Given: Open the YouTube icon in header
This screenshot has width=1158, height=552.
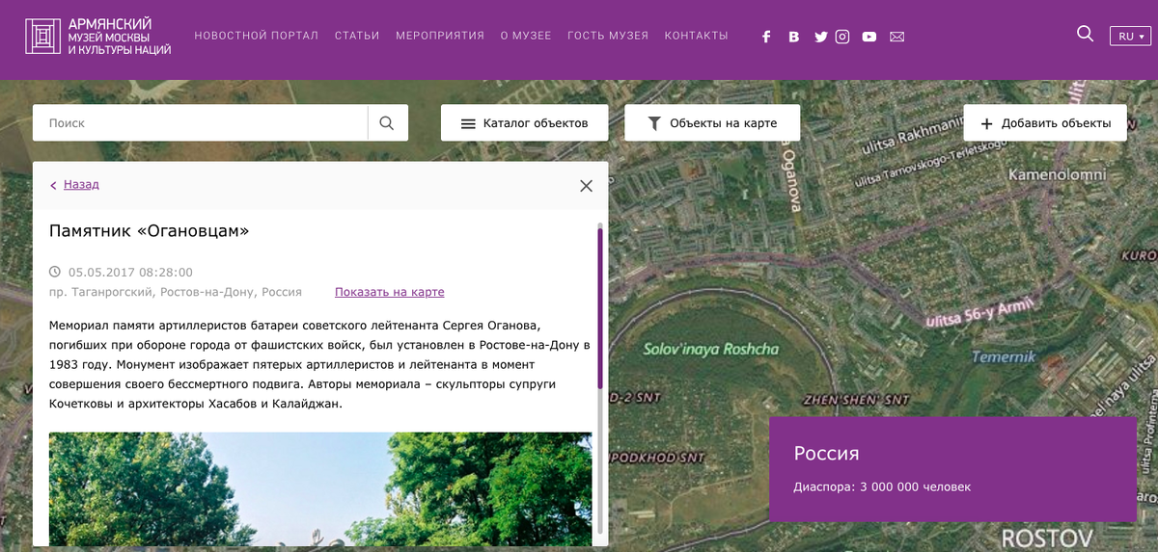Looking at the screenshot, I should point(869,37).
